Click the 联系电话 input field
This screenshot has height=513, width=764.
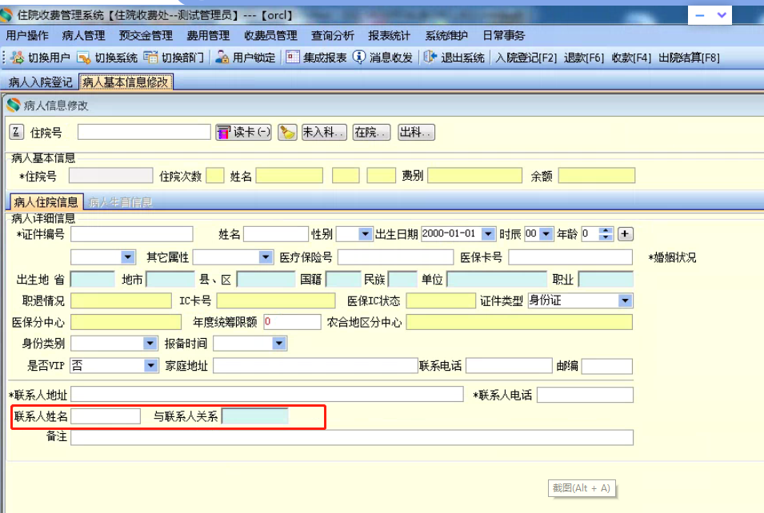(509, 365)
